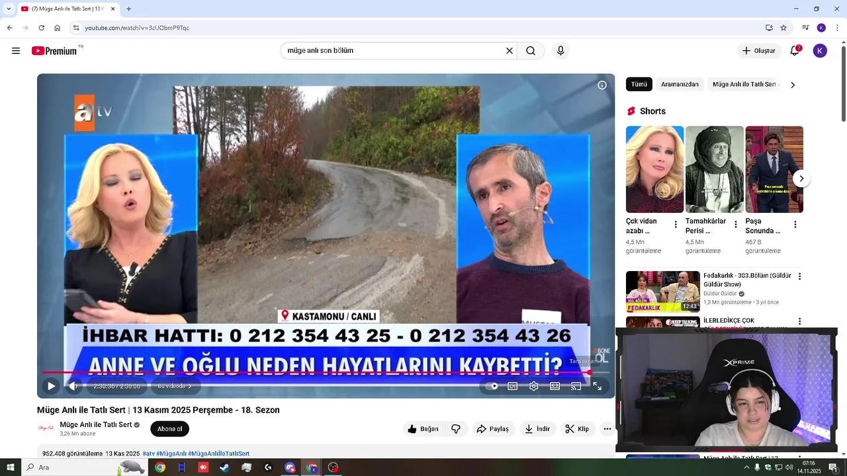Open Fedakarlık 303.Bölüm video thumbnail
Viewport: 847px width, 476px height.
[x=662, y=292]
